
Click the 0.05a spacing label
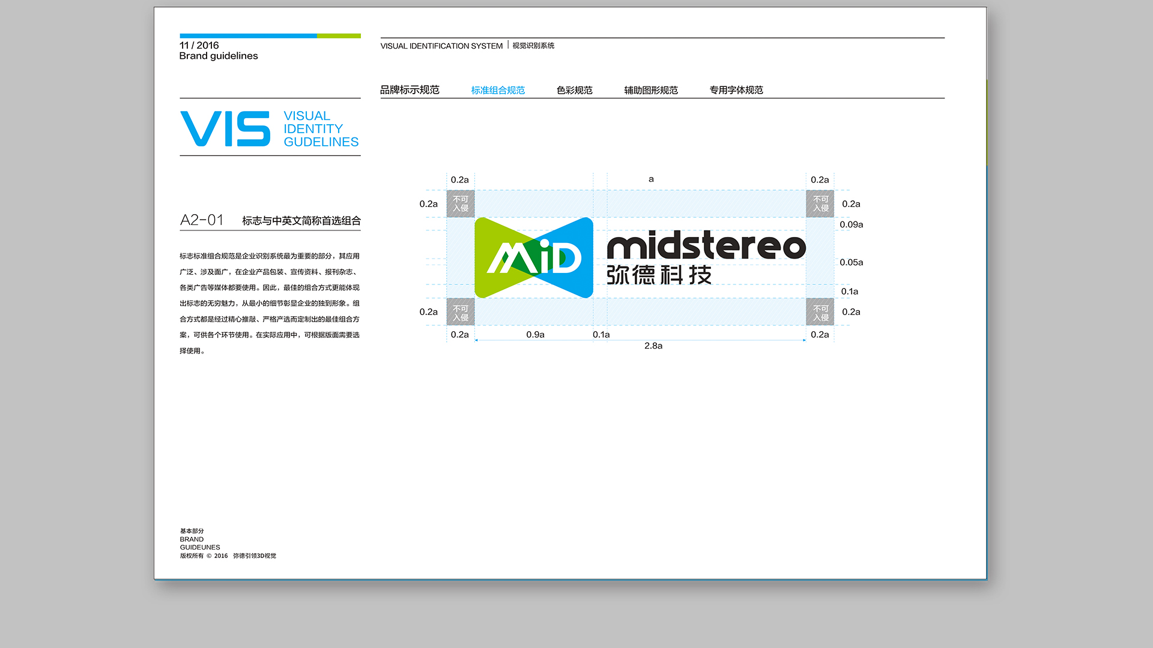852,262
